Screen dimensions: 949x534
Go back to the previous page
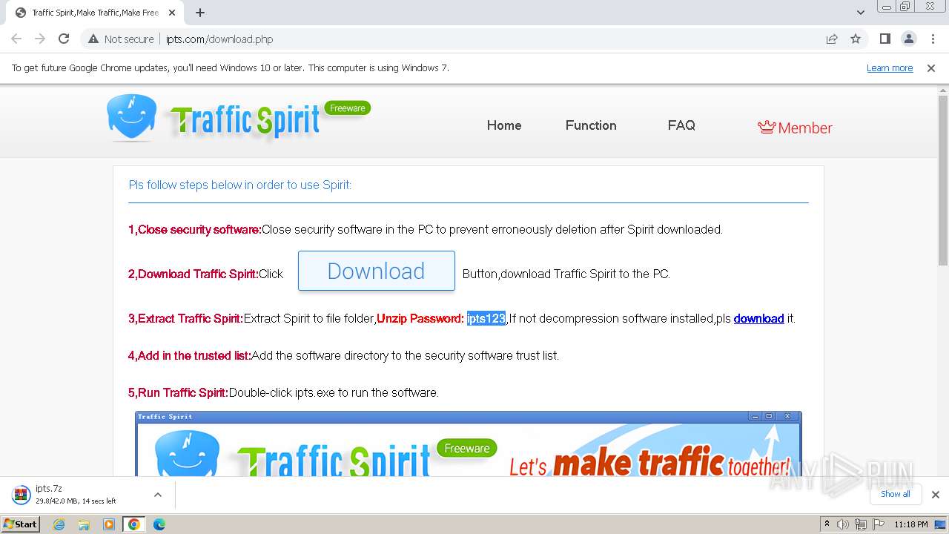pyautogui.click(x=16, y=39)
